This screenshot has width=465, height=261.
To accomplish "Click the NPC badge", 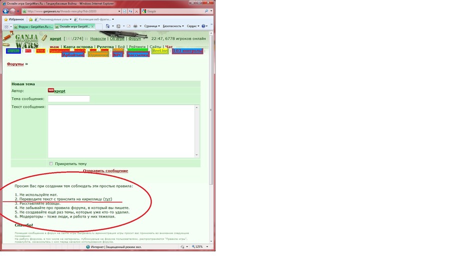I will [117, 55].
